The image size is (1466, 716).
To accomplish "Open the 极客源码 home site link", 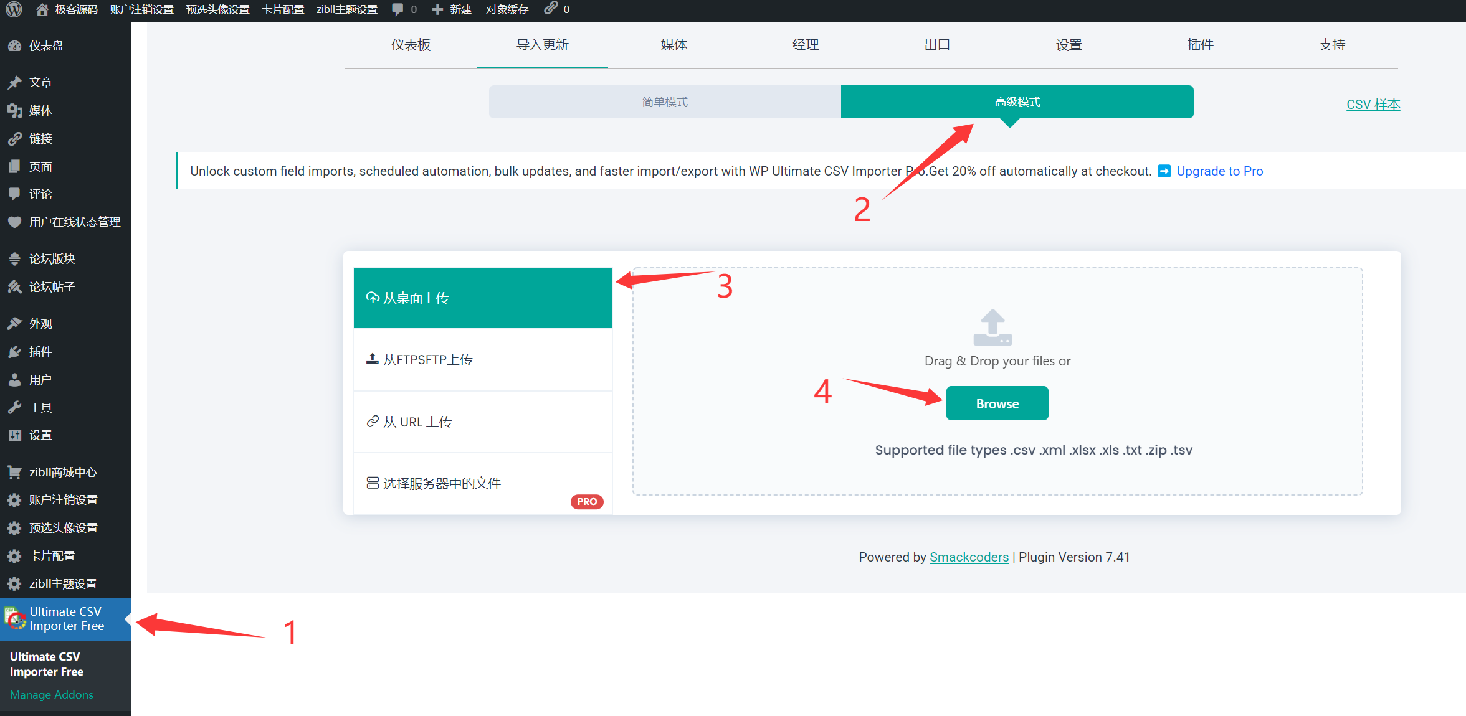I will pyautogui.click(x=67, y=9).
